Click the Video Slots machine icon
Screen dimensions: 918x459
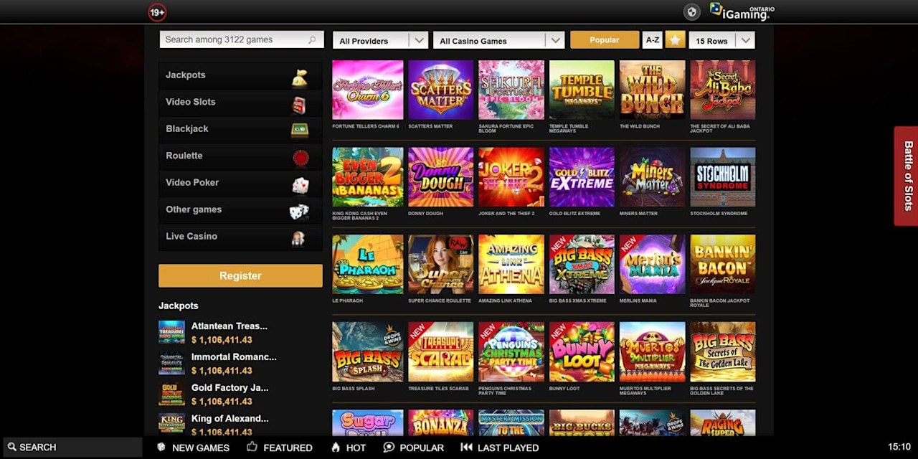click(x=299, y=105)
